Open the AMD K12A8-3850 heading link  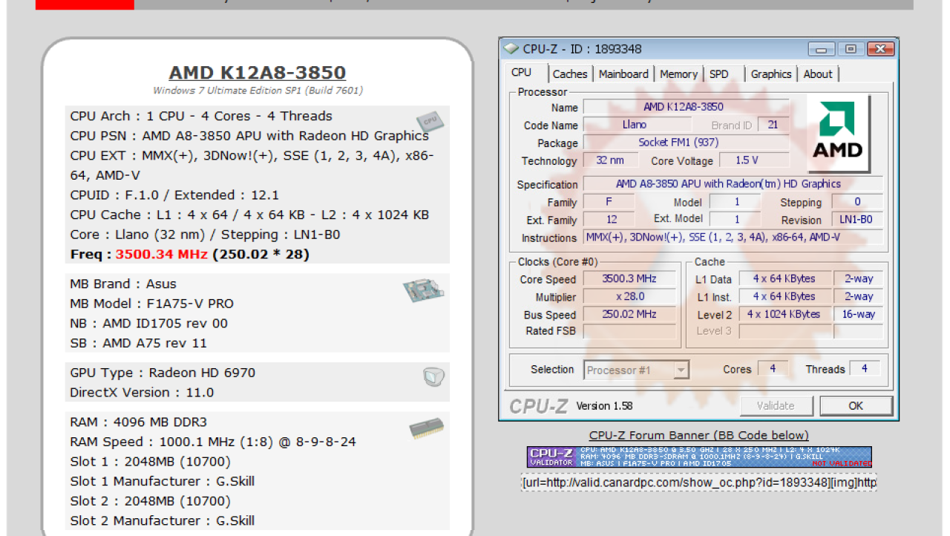pos(258,73)
